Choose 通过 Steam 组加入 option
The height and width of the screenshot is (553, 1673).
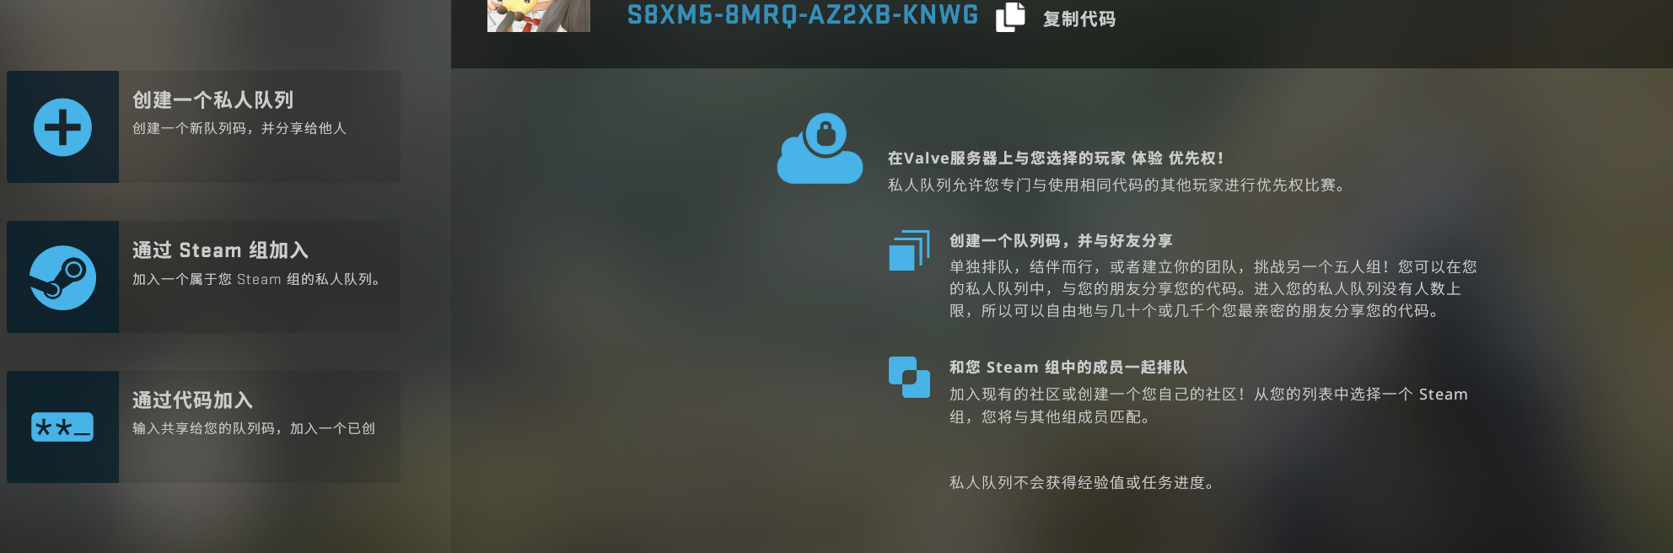(204, 276)
